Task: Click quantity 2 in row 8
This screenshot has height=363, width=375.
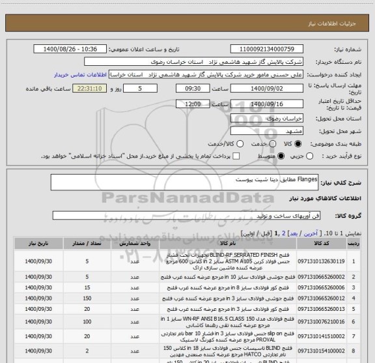Action: pos(87,351)
